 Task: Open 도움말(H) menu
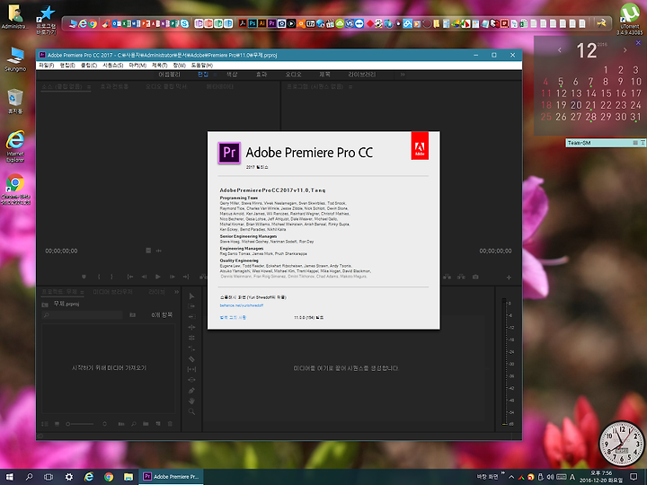coord(202,66)
